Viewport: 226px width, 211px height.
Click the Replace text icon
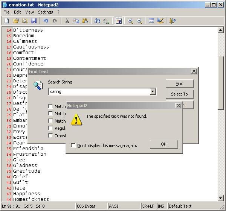click(106, 21)
